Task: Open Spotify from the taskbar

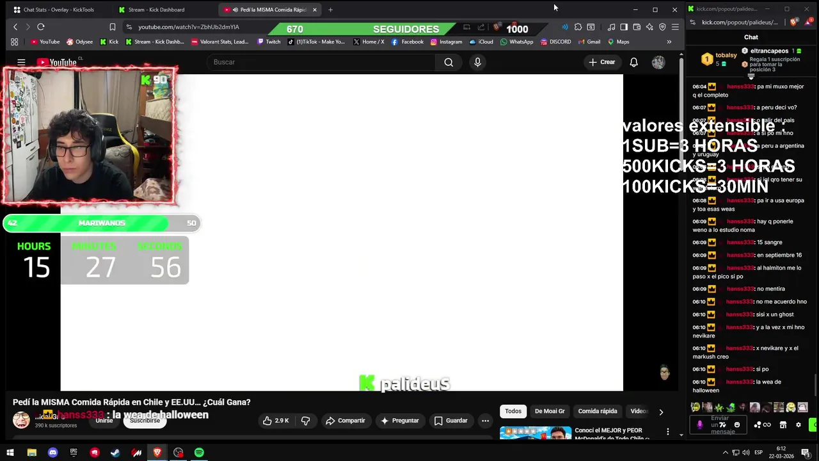Action: tap(199, 453)
